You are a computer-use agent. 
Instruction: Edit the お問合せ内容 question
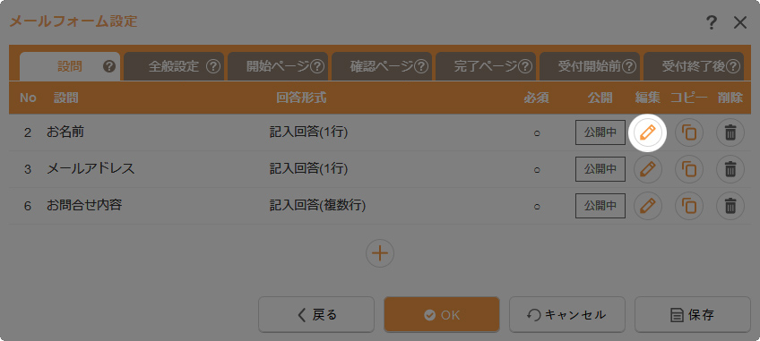[648, 206]
